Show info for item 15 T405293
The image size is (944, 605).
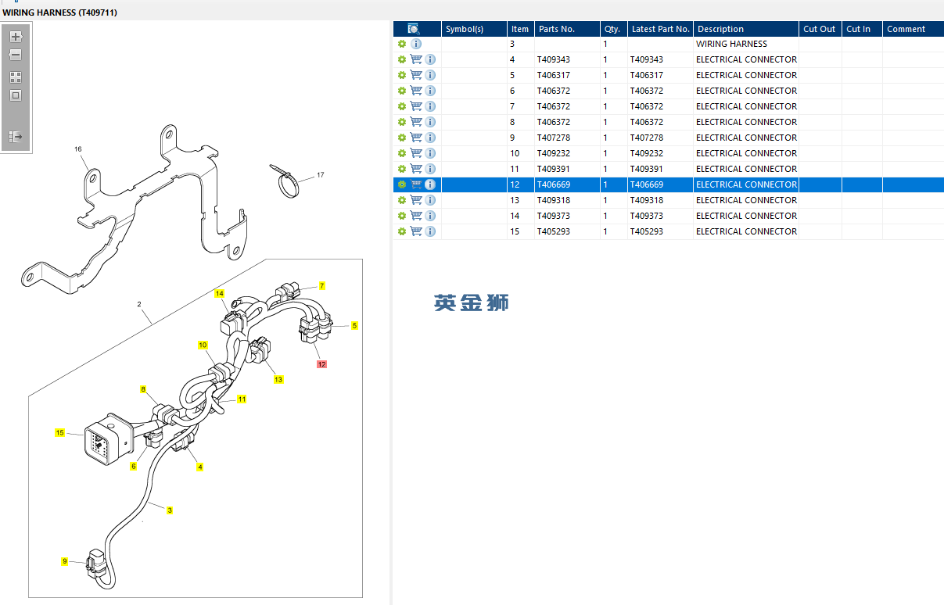[430, 231]
